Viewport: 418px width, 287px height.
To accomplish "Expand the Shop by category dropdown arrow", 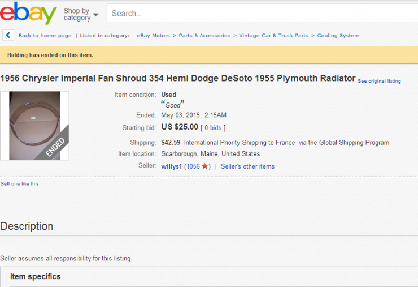I will (95, 15).
